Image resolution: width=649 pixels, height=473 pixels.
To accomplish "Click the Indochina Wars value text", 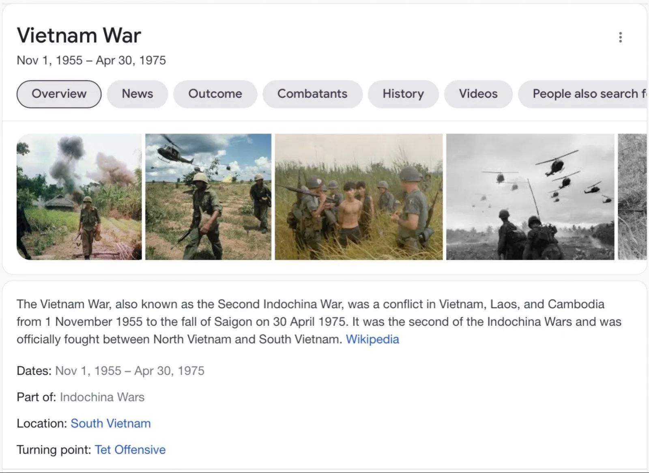I will click(x=102, y=397).
